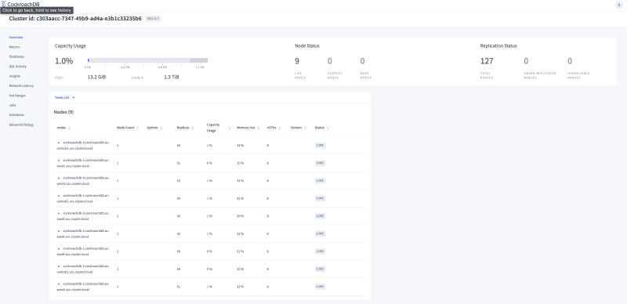Sort table by Uptime column

pos(154,128)
